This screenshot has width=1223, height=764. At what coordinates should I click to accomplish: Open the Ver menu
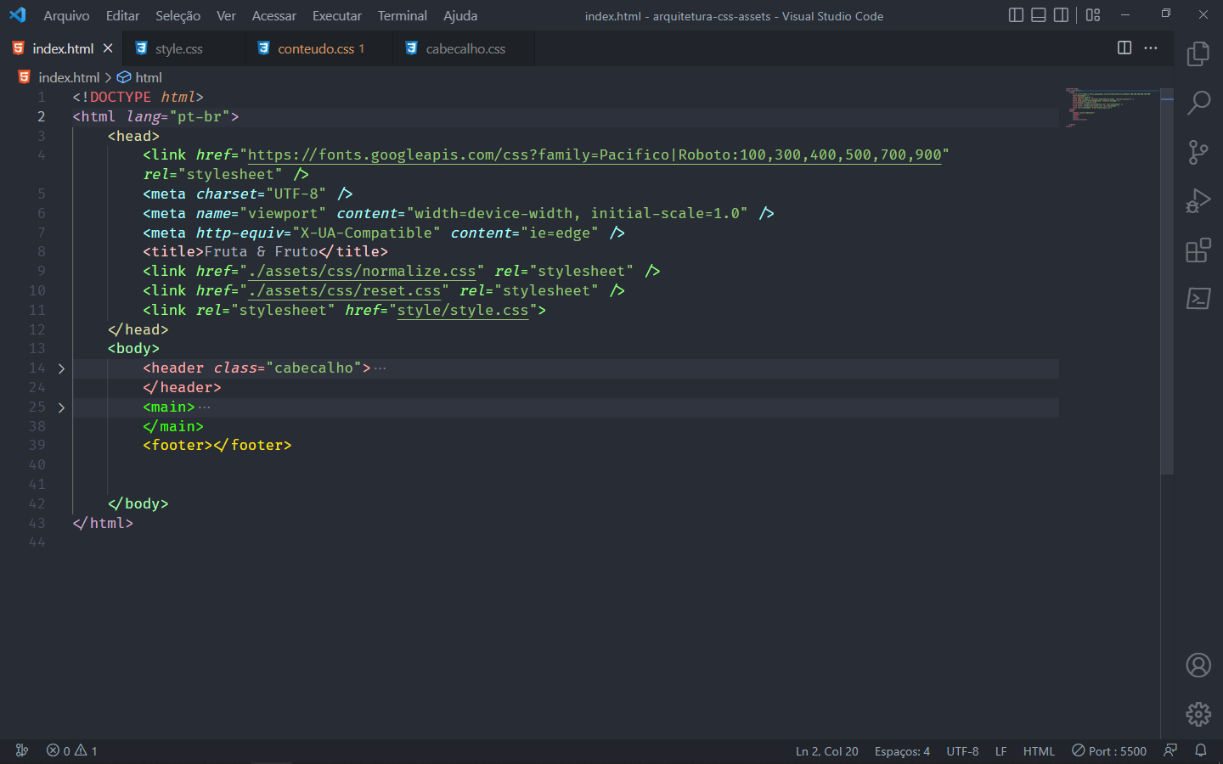pos(226,15)
